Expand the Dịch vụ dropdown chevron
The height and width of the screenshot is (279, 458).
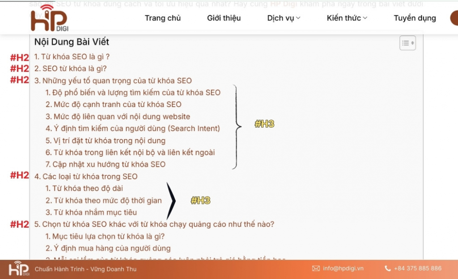298,18
